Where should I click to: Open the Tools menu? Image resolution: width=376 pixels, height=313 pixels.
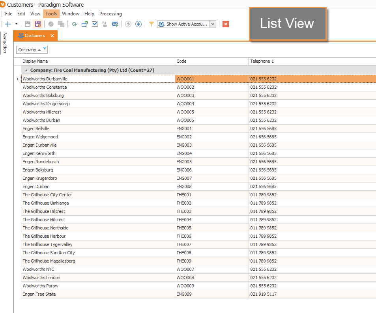click(51, 13)
